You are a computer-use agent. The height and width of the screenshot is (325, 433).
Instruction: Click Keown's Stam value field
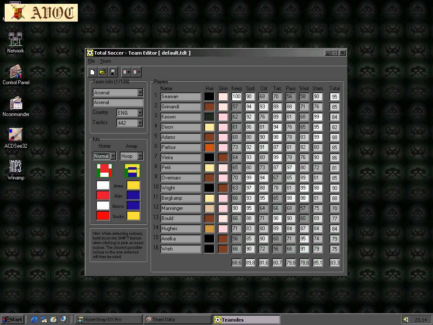click(x=318, y=117)
